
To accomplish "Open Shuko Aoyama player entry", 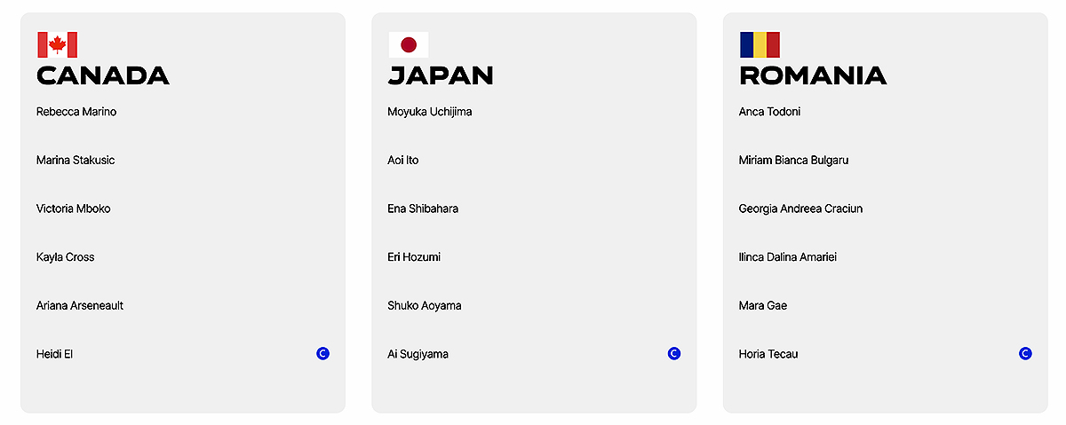I will 425,305.
